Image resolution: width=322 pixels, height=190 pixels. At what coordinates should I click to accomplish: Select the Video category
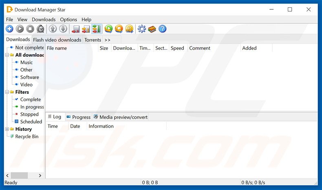pyautogui.click(x=26, y=84)
